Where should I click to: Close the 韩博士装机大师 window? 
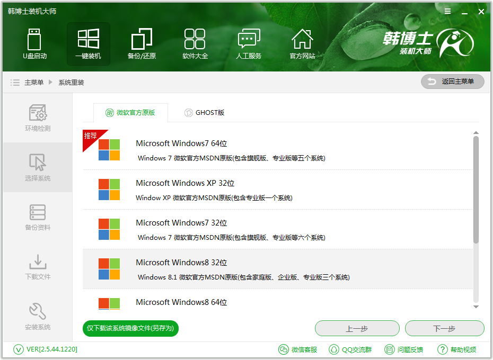tap(481, 12)
